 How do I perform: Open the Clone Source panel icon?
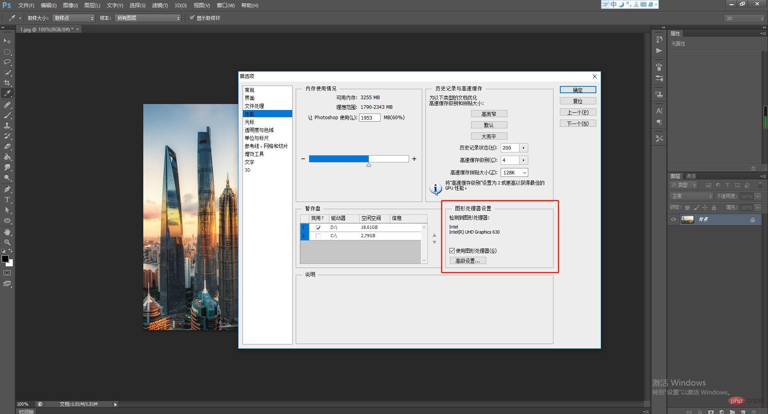point(659,94)
